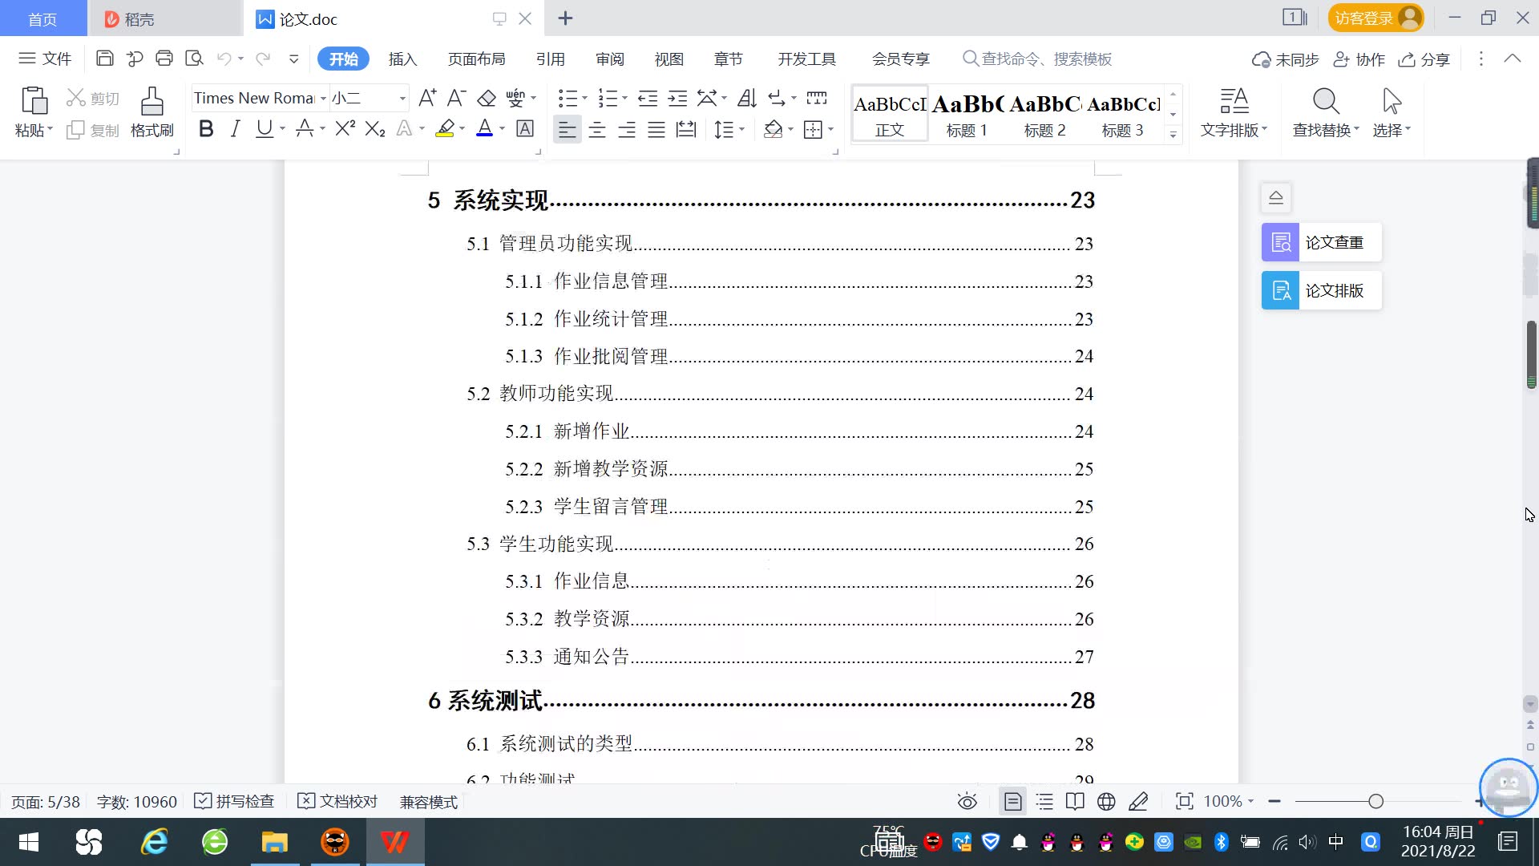Click the save document icon

pyautogui.click(x=104, y=58)
